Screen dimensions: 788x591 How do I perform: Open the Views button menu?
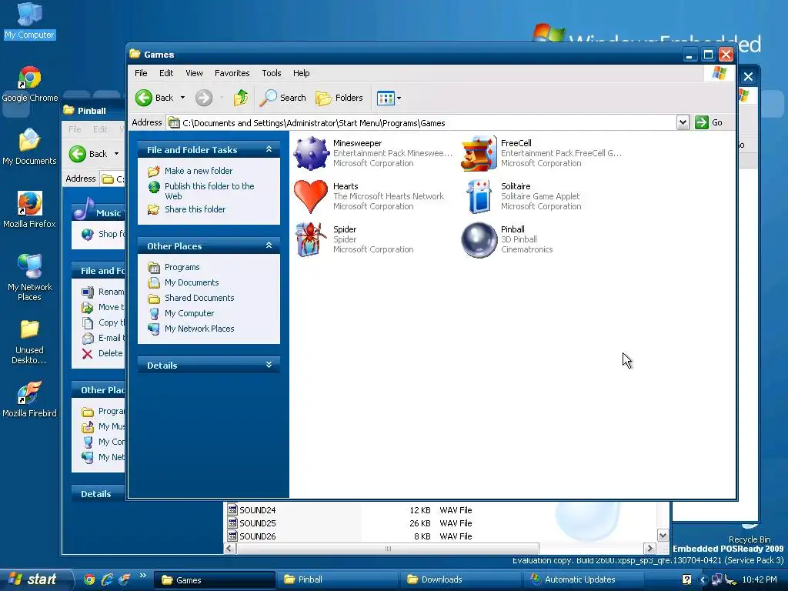[x=389, y=98]
